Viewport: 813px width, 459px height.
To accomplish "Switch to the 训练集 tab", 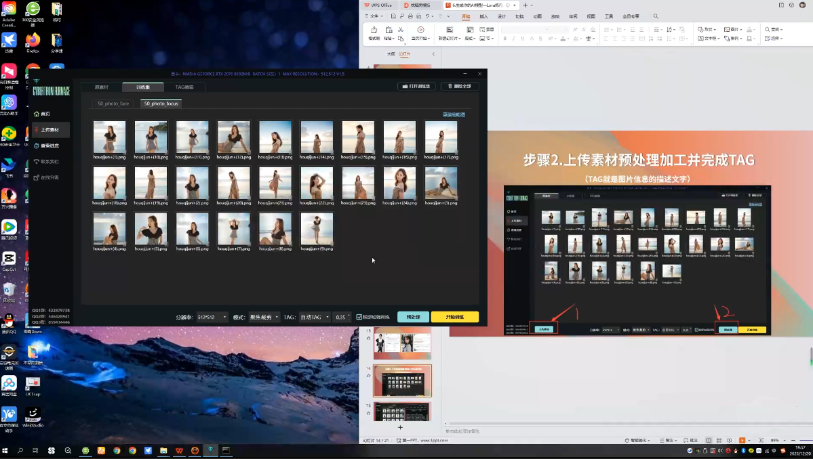I will pyautogui.click(x=143, y=87).
